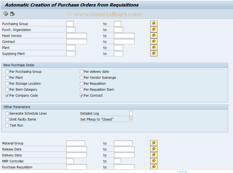This screenshot has height=173, width=233.
Task: Open multiple selection for Supplying Plant
Action: tap(154, 53)
